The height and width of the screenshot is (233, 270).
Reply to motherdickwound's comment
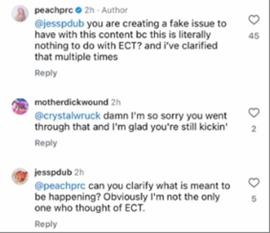46,143
